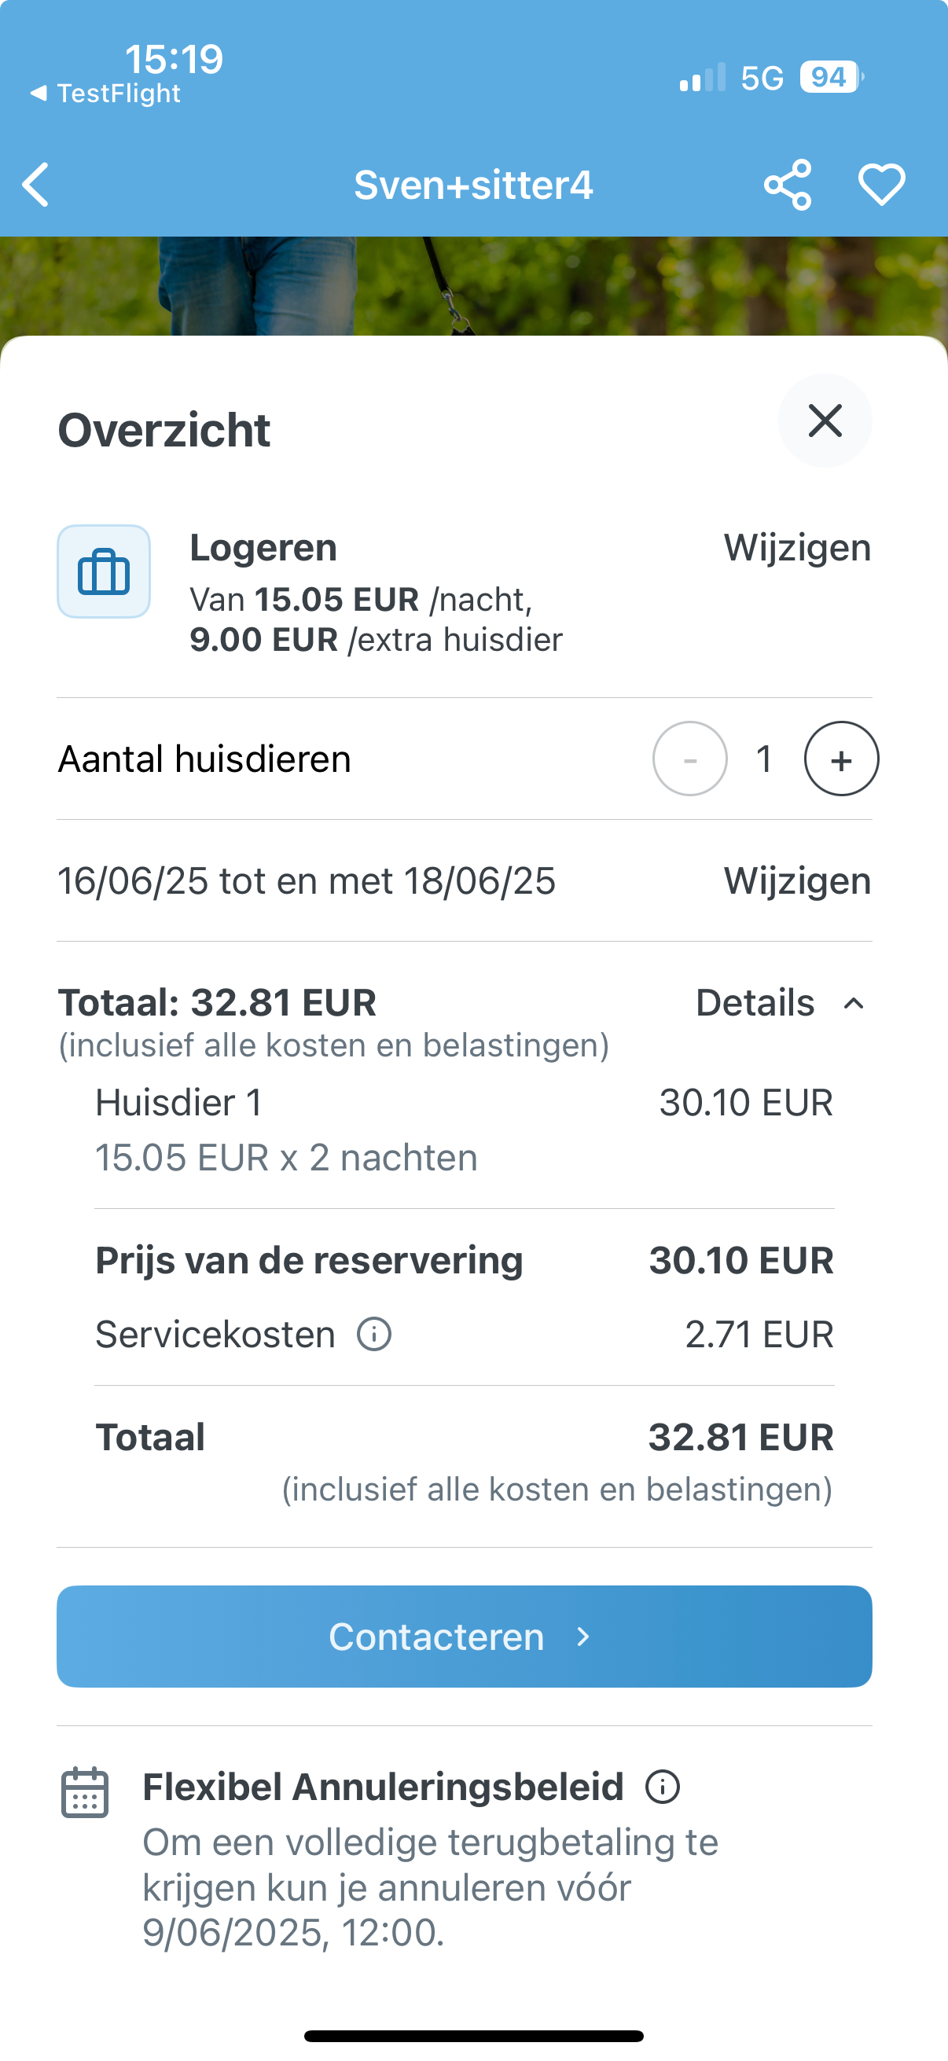Tap the date range 16/06/25 tot 18/06/25
948x2061 pixels.
point(307,881)
